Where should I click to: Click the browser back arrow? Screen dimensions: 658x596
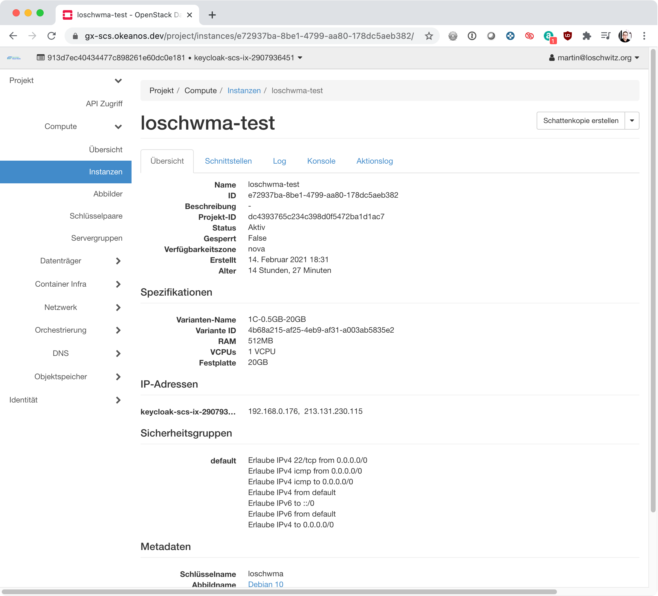click(13, 36)
